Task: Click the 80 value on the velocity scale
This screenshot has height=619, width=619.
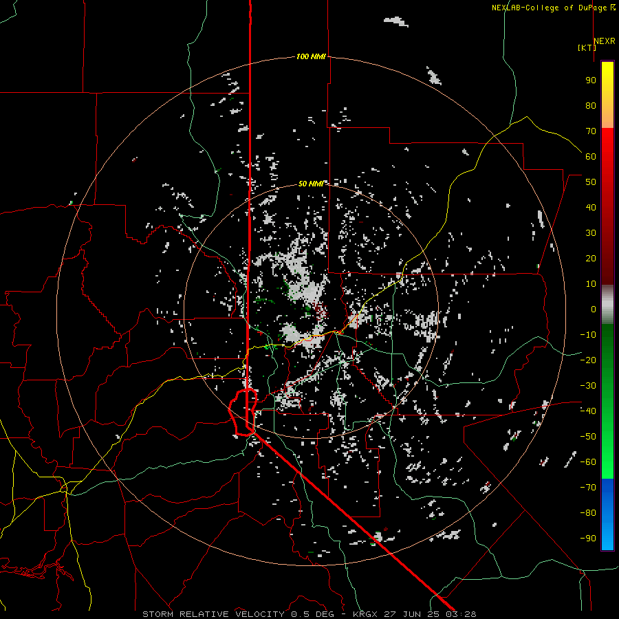Action: (591, 105)
